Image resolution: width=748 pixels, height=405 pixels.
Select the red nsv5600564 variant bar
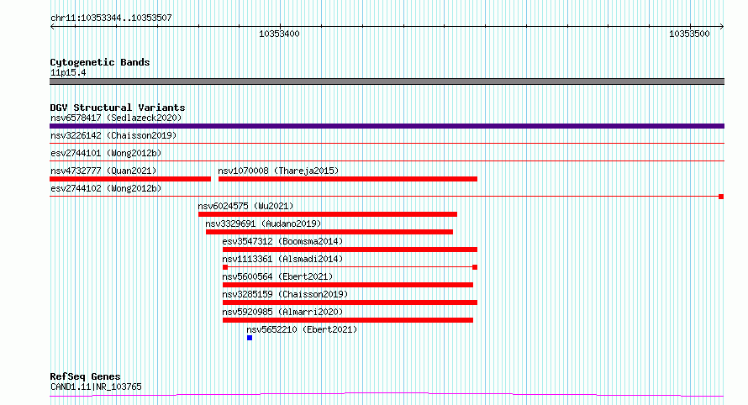click(348, 285)
